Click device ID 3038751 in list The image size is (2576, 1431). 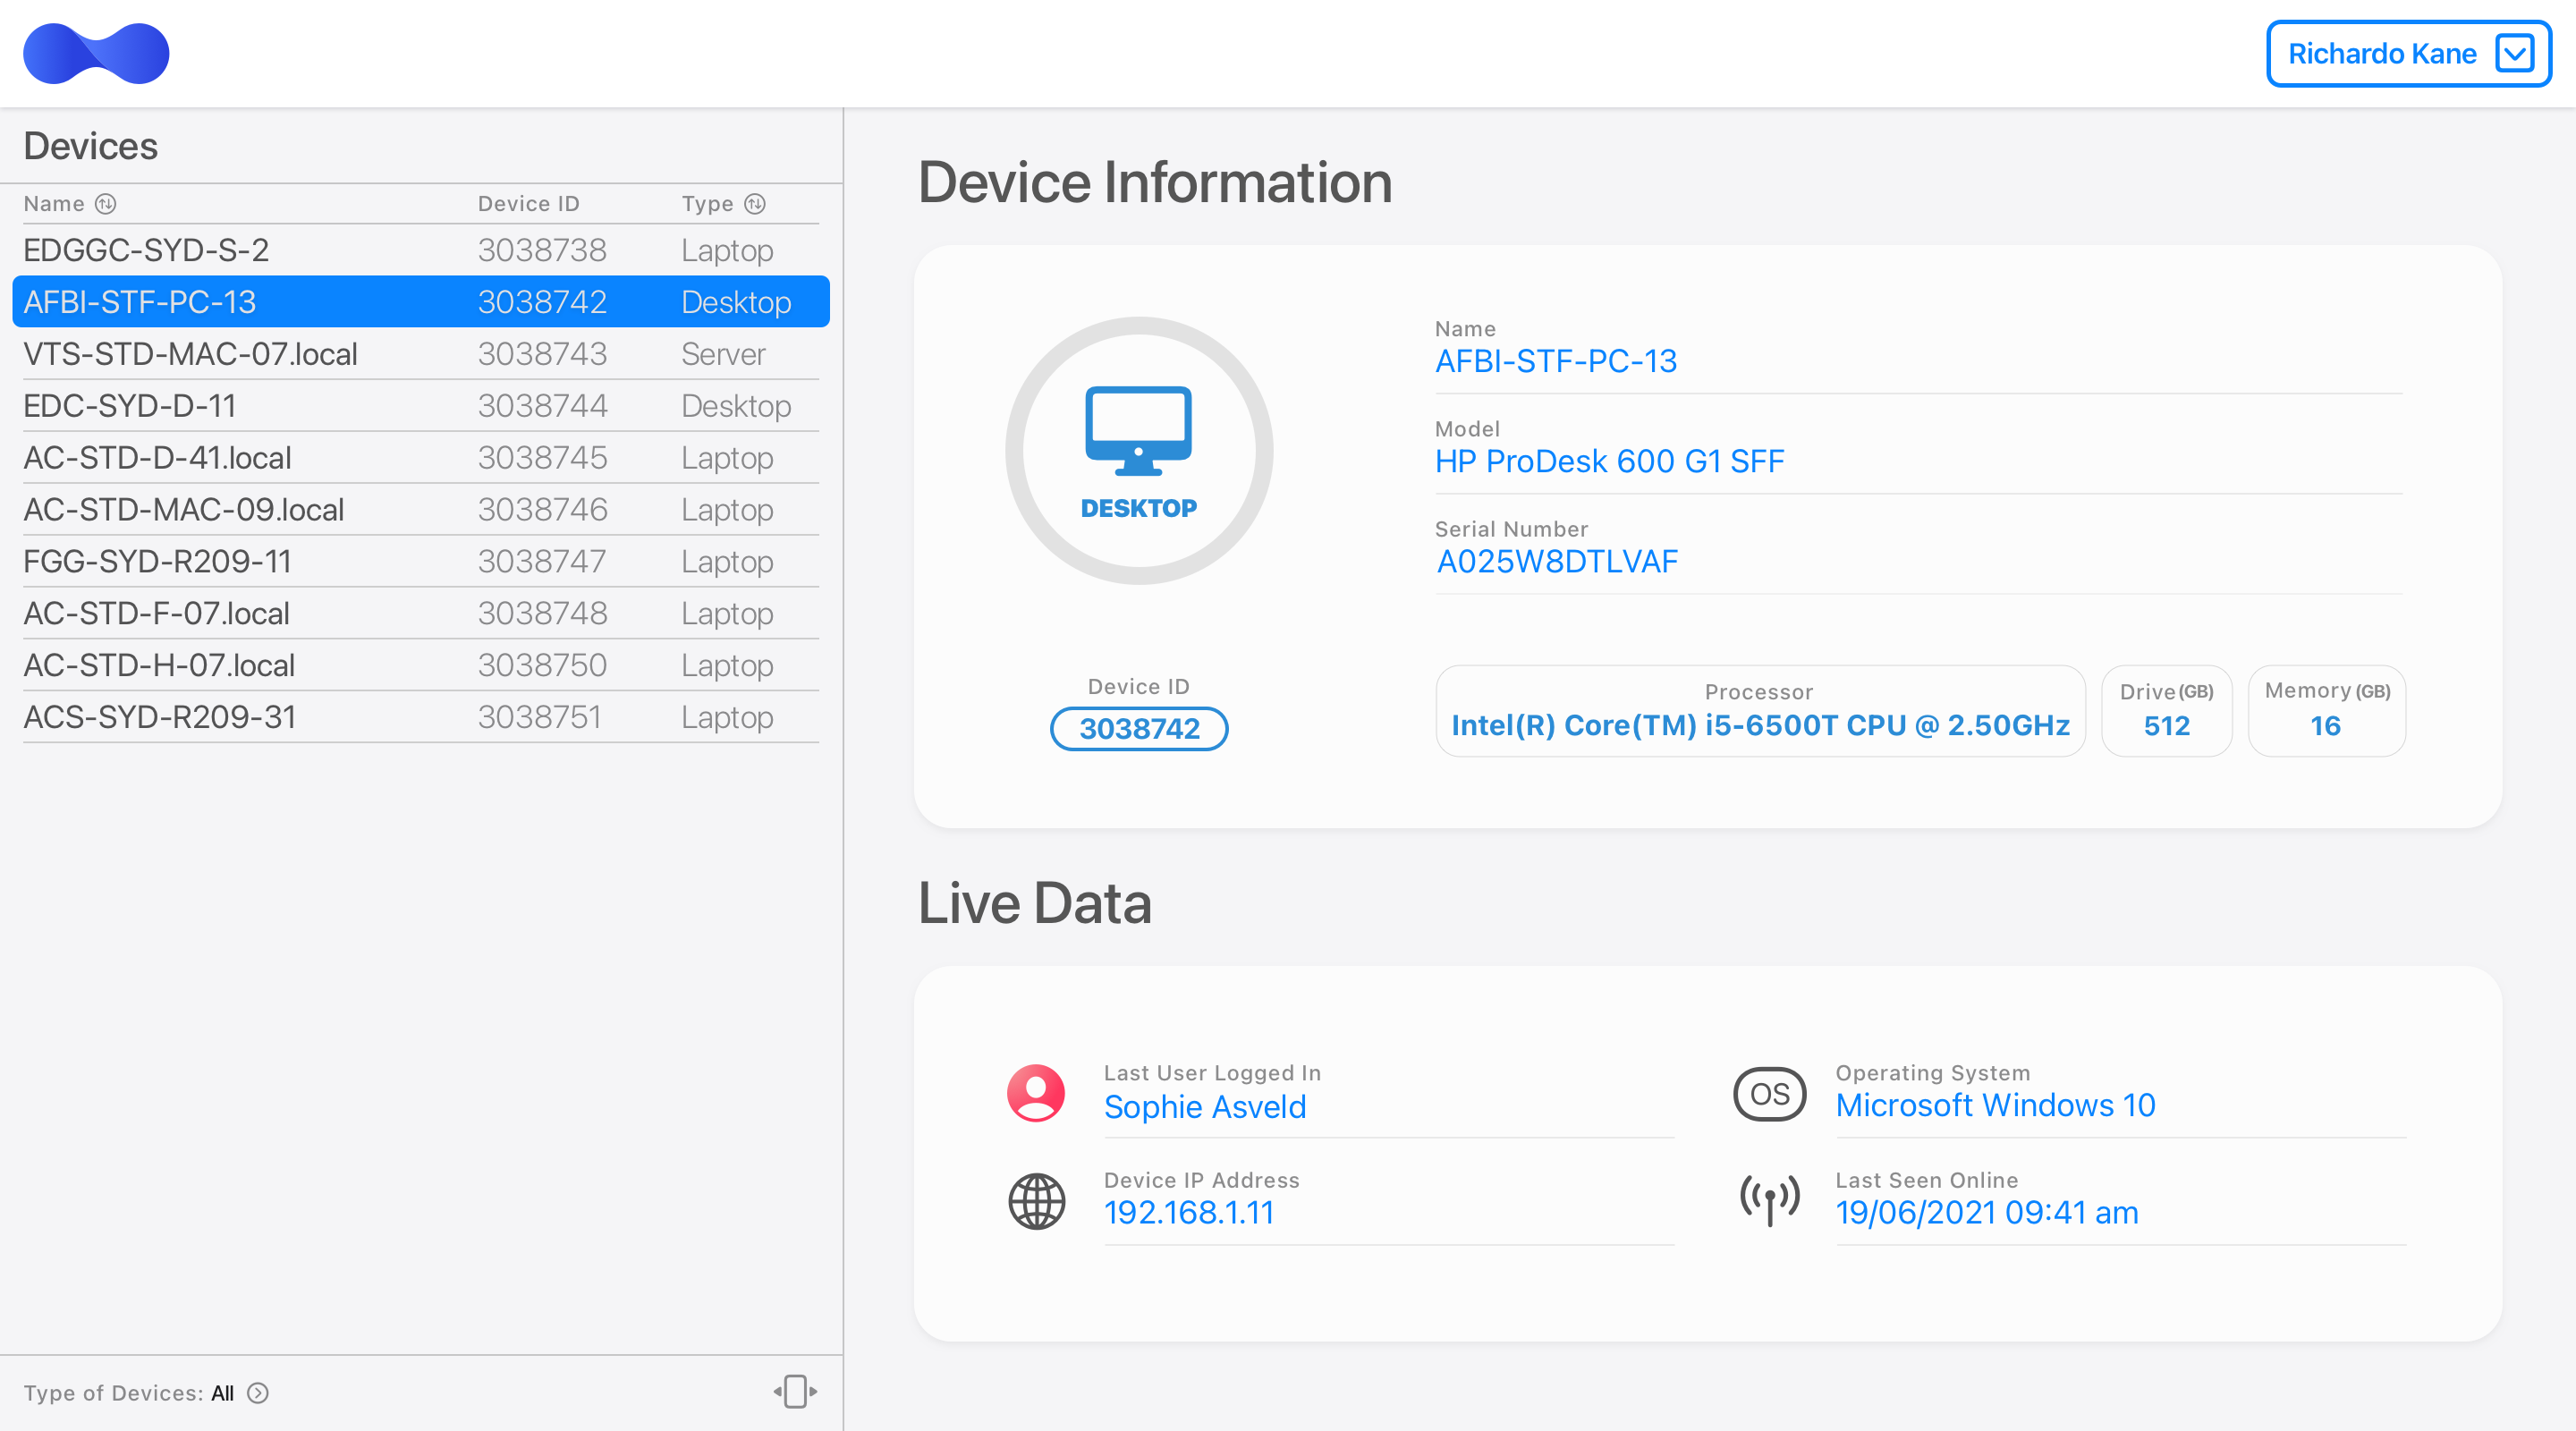click(x=540, y=718)
